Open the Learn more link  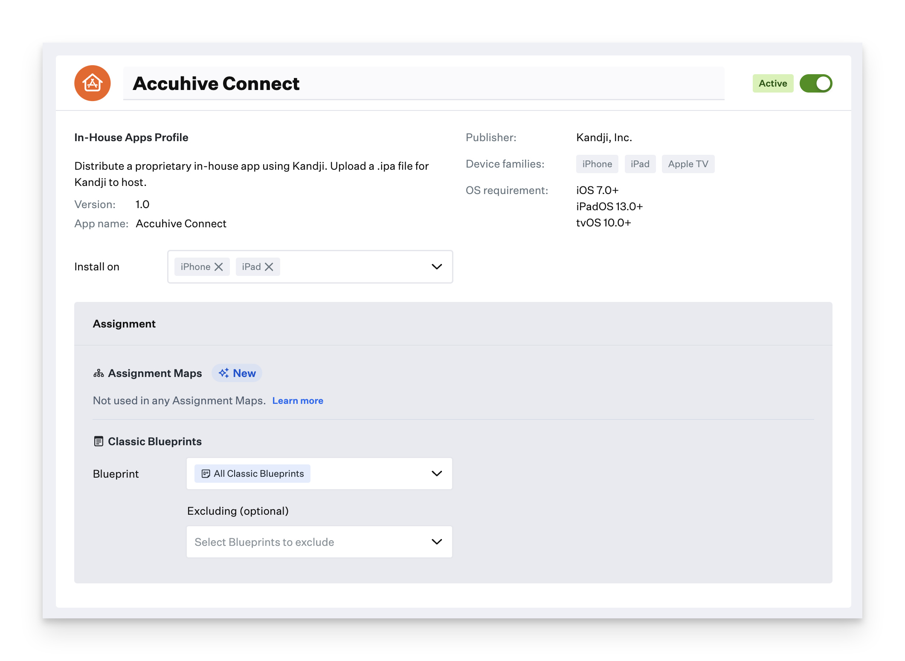[x=298, y=401]
